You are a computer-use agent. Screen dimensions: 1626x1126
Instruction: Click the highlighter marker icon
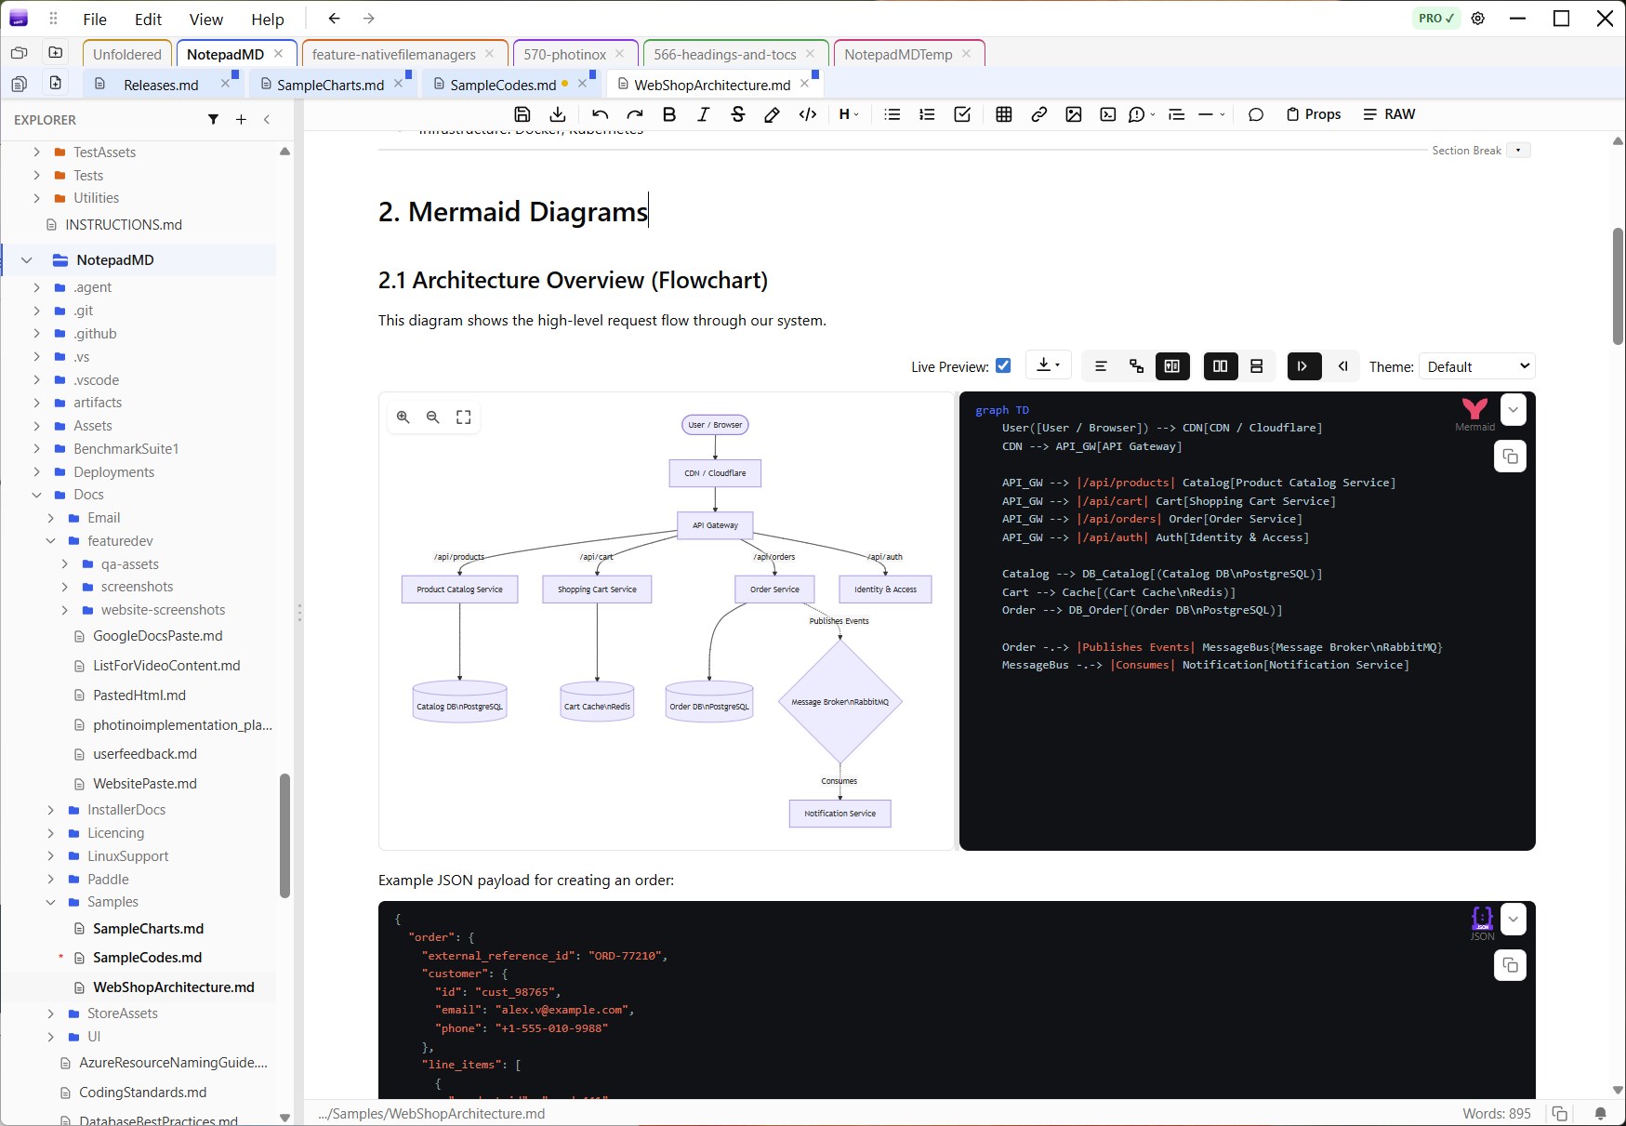[x=772, y=114]
